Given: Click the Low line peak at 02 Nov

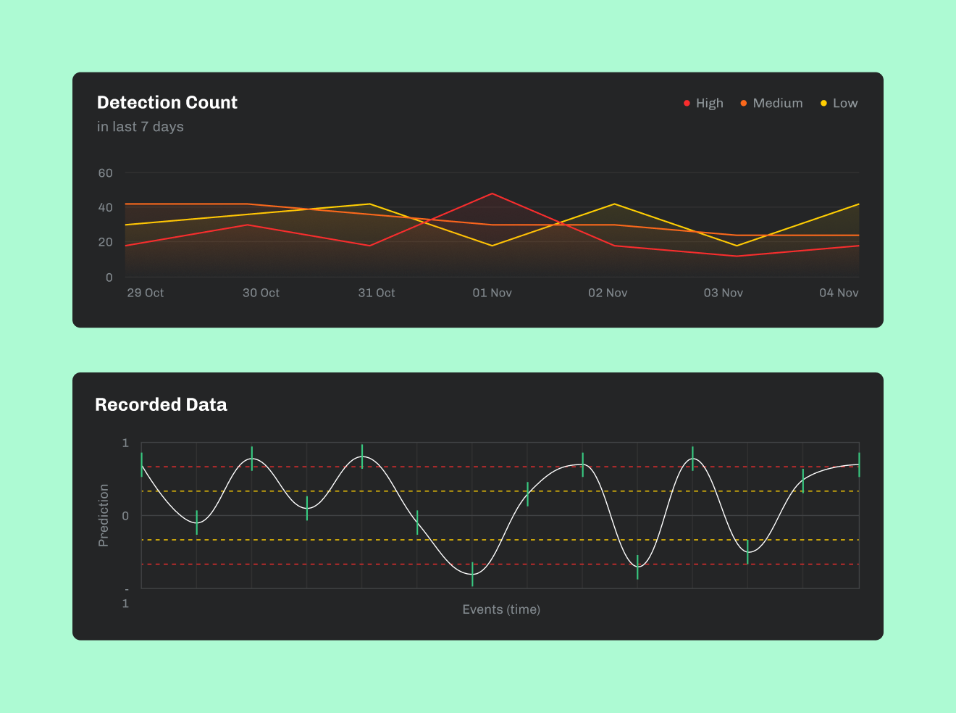Looking at the screenshot, I should click(x=615, y=204).
